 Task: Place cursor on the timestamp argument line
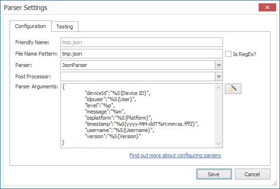142,124
